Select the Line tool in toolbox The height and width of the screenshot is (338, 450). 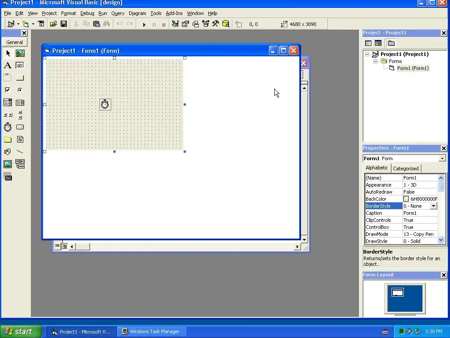click(x=20, y=152)
